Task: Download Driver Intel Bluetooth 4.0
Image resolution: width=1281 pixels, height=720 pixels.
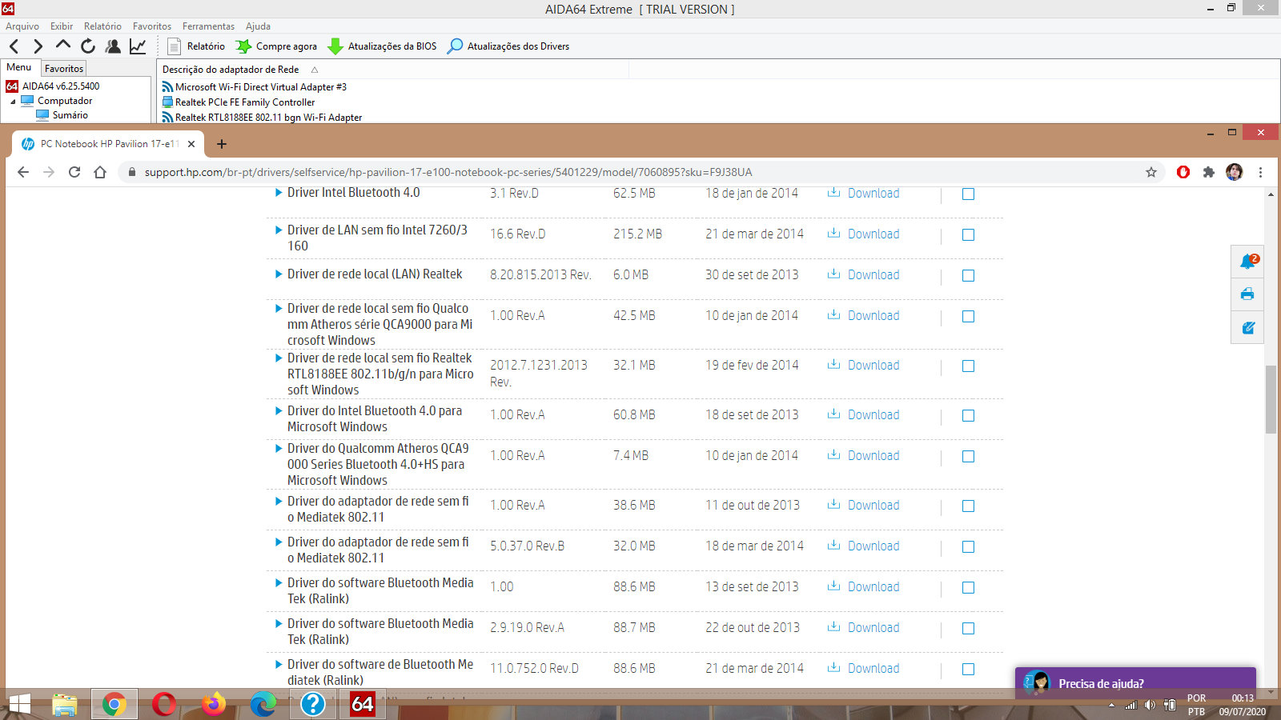Action: [863, 194]
